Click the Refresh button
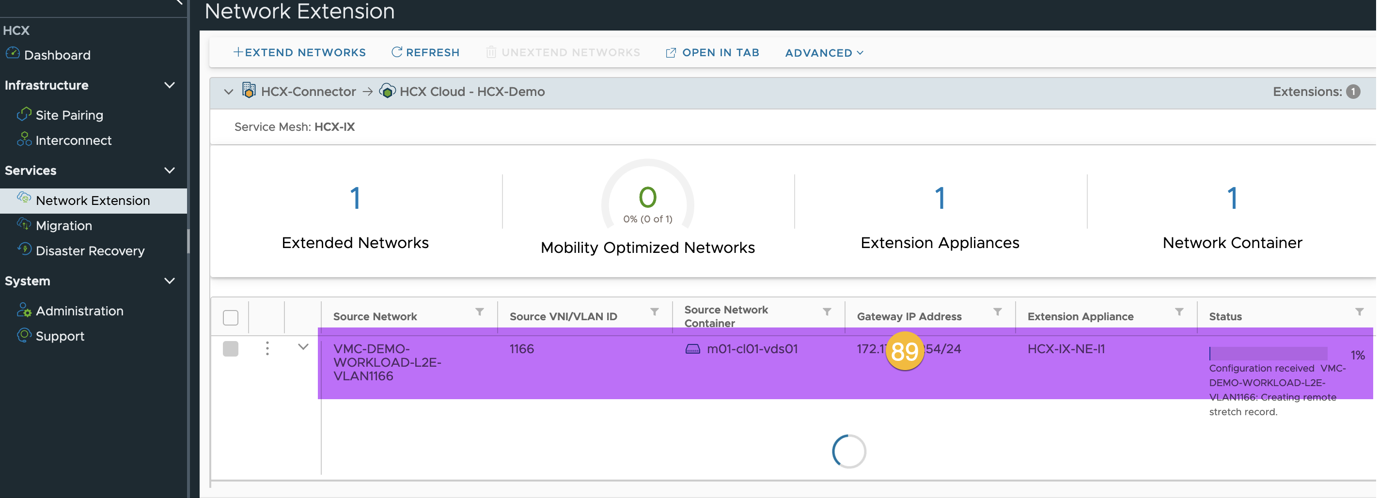Image resolution: width=1379 pixels, height=498 pixels. tap(425, 52)
